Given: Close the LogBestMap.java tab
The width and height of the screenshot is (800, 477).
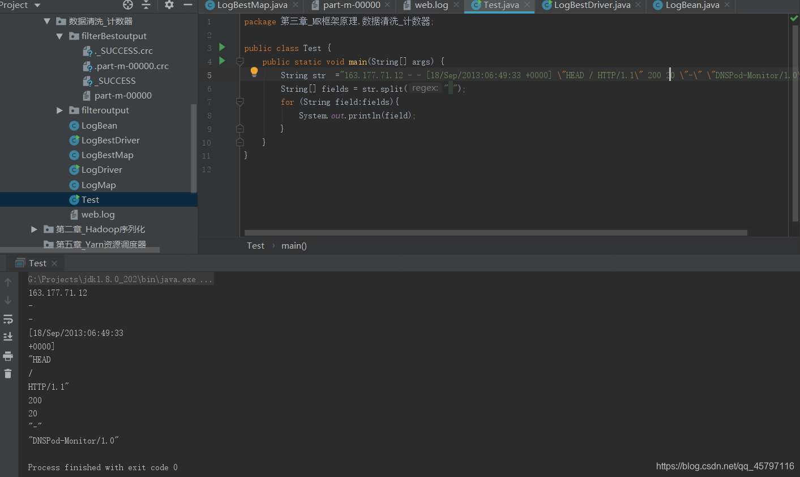Looking at the screenshot, I should pyautogui.click(x=296, y=5).
